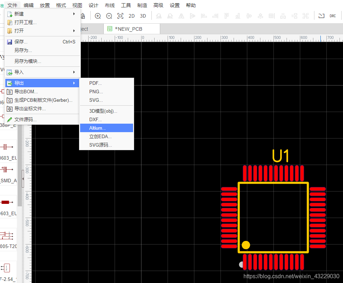
Task: Expand the 打开 submenu
Action: [42, 31]
